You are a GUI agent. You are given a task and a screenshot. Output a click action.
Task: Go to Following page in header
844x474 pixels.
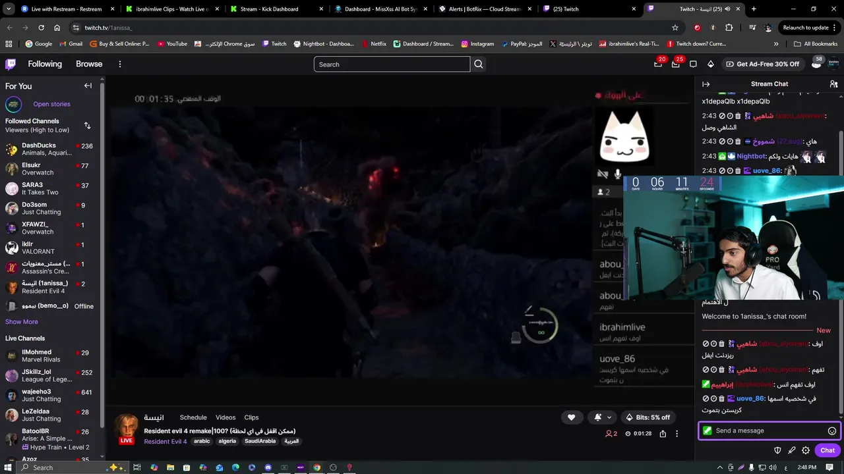click(x=45, y=64)
